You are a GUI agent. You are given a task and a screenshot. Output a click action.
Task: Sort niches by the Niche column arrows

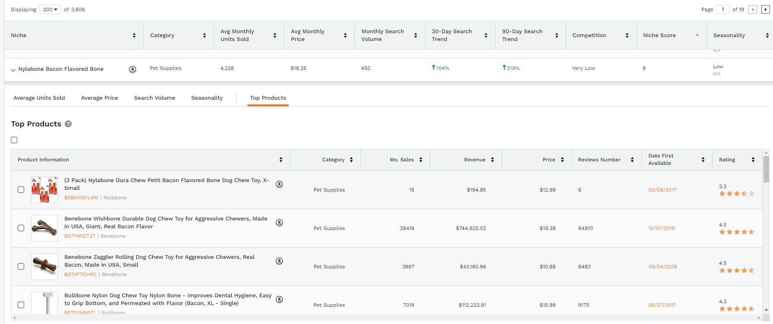coord(134,35)
